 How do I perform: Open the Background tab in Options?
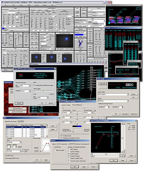[x=85, y=144]
